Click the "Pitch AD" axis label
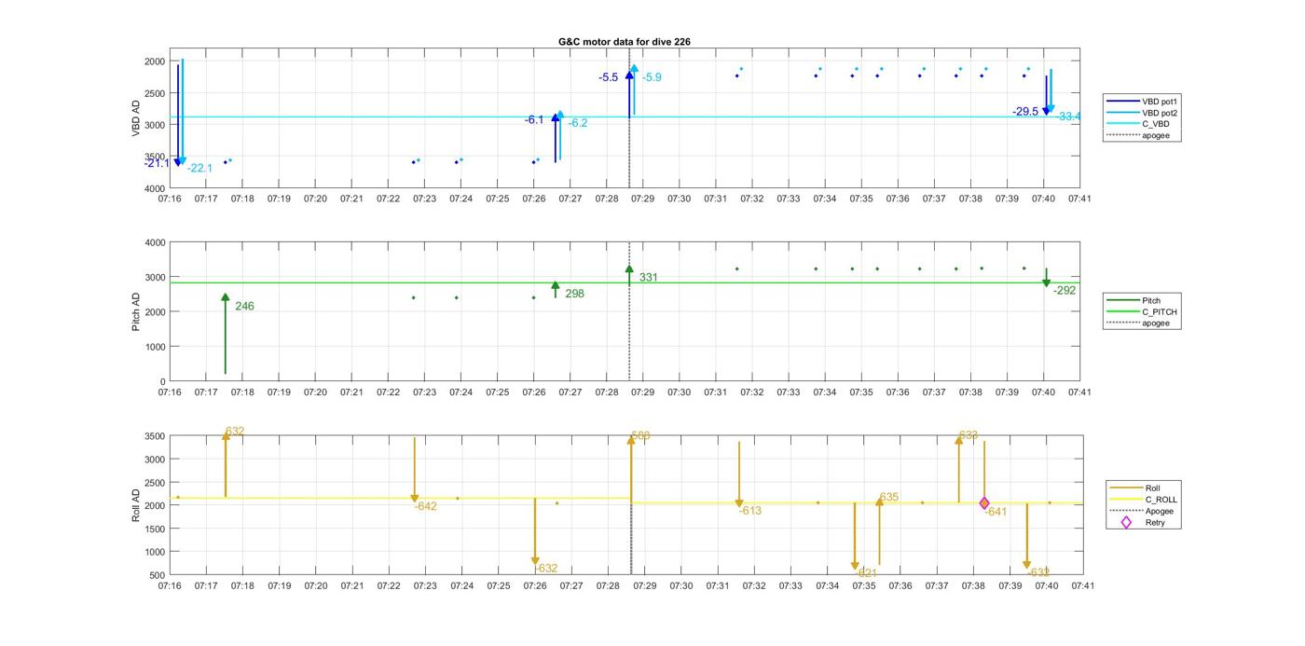The height and width of the screenshot is (646, 1305). click(x=136, y=311)
